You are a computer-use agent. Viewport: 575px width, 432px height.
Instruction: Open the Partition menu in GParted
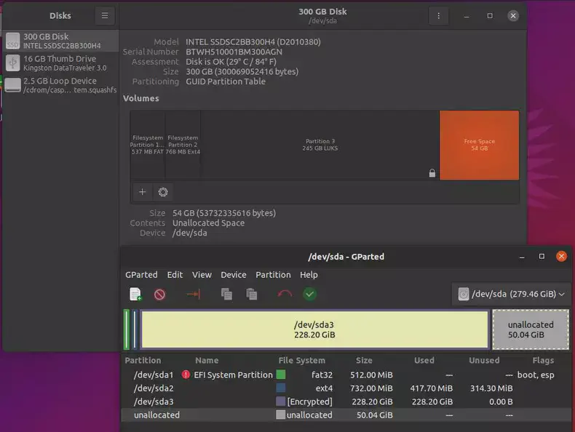click(273, 275)
